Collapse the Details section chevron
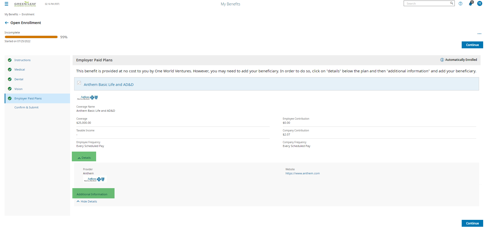 click(79, 158)
